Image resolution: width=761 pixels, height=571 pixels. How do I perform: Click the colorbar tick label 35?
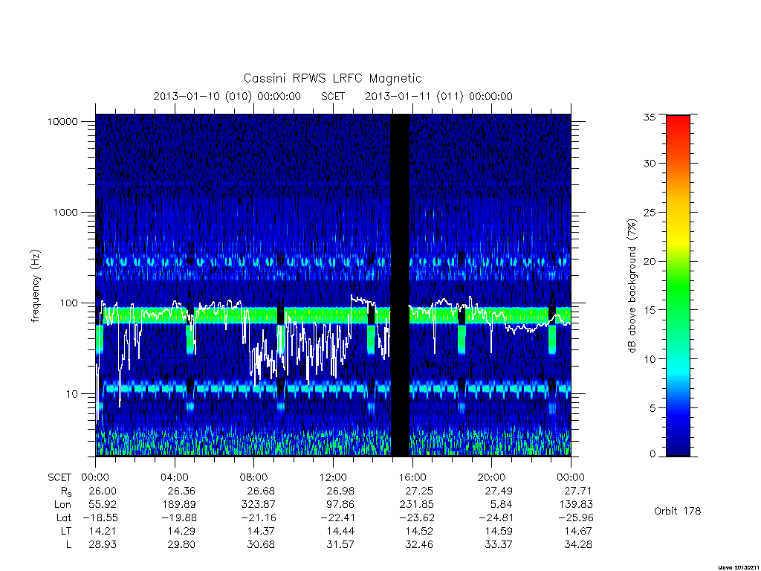(649, 117)
